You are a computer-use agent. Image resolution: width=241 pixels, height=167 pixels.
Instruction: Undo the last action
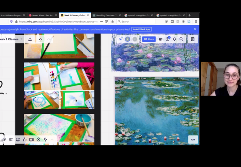point(40,39)
